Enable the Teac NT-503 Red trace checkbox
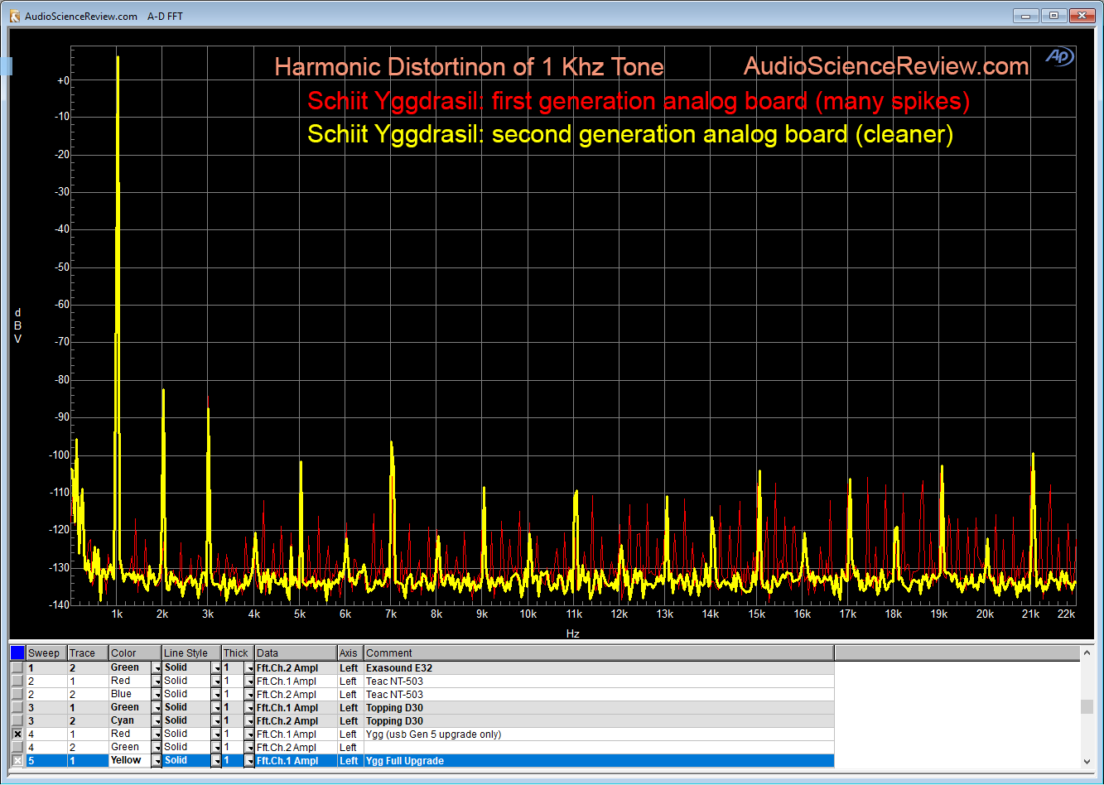Viewport: 1104px width, 785px height. (x=17, y=681)
